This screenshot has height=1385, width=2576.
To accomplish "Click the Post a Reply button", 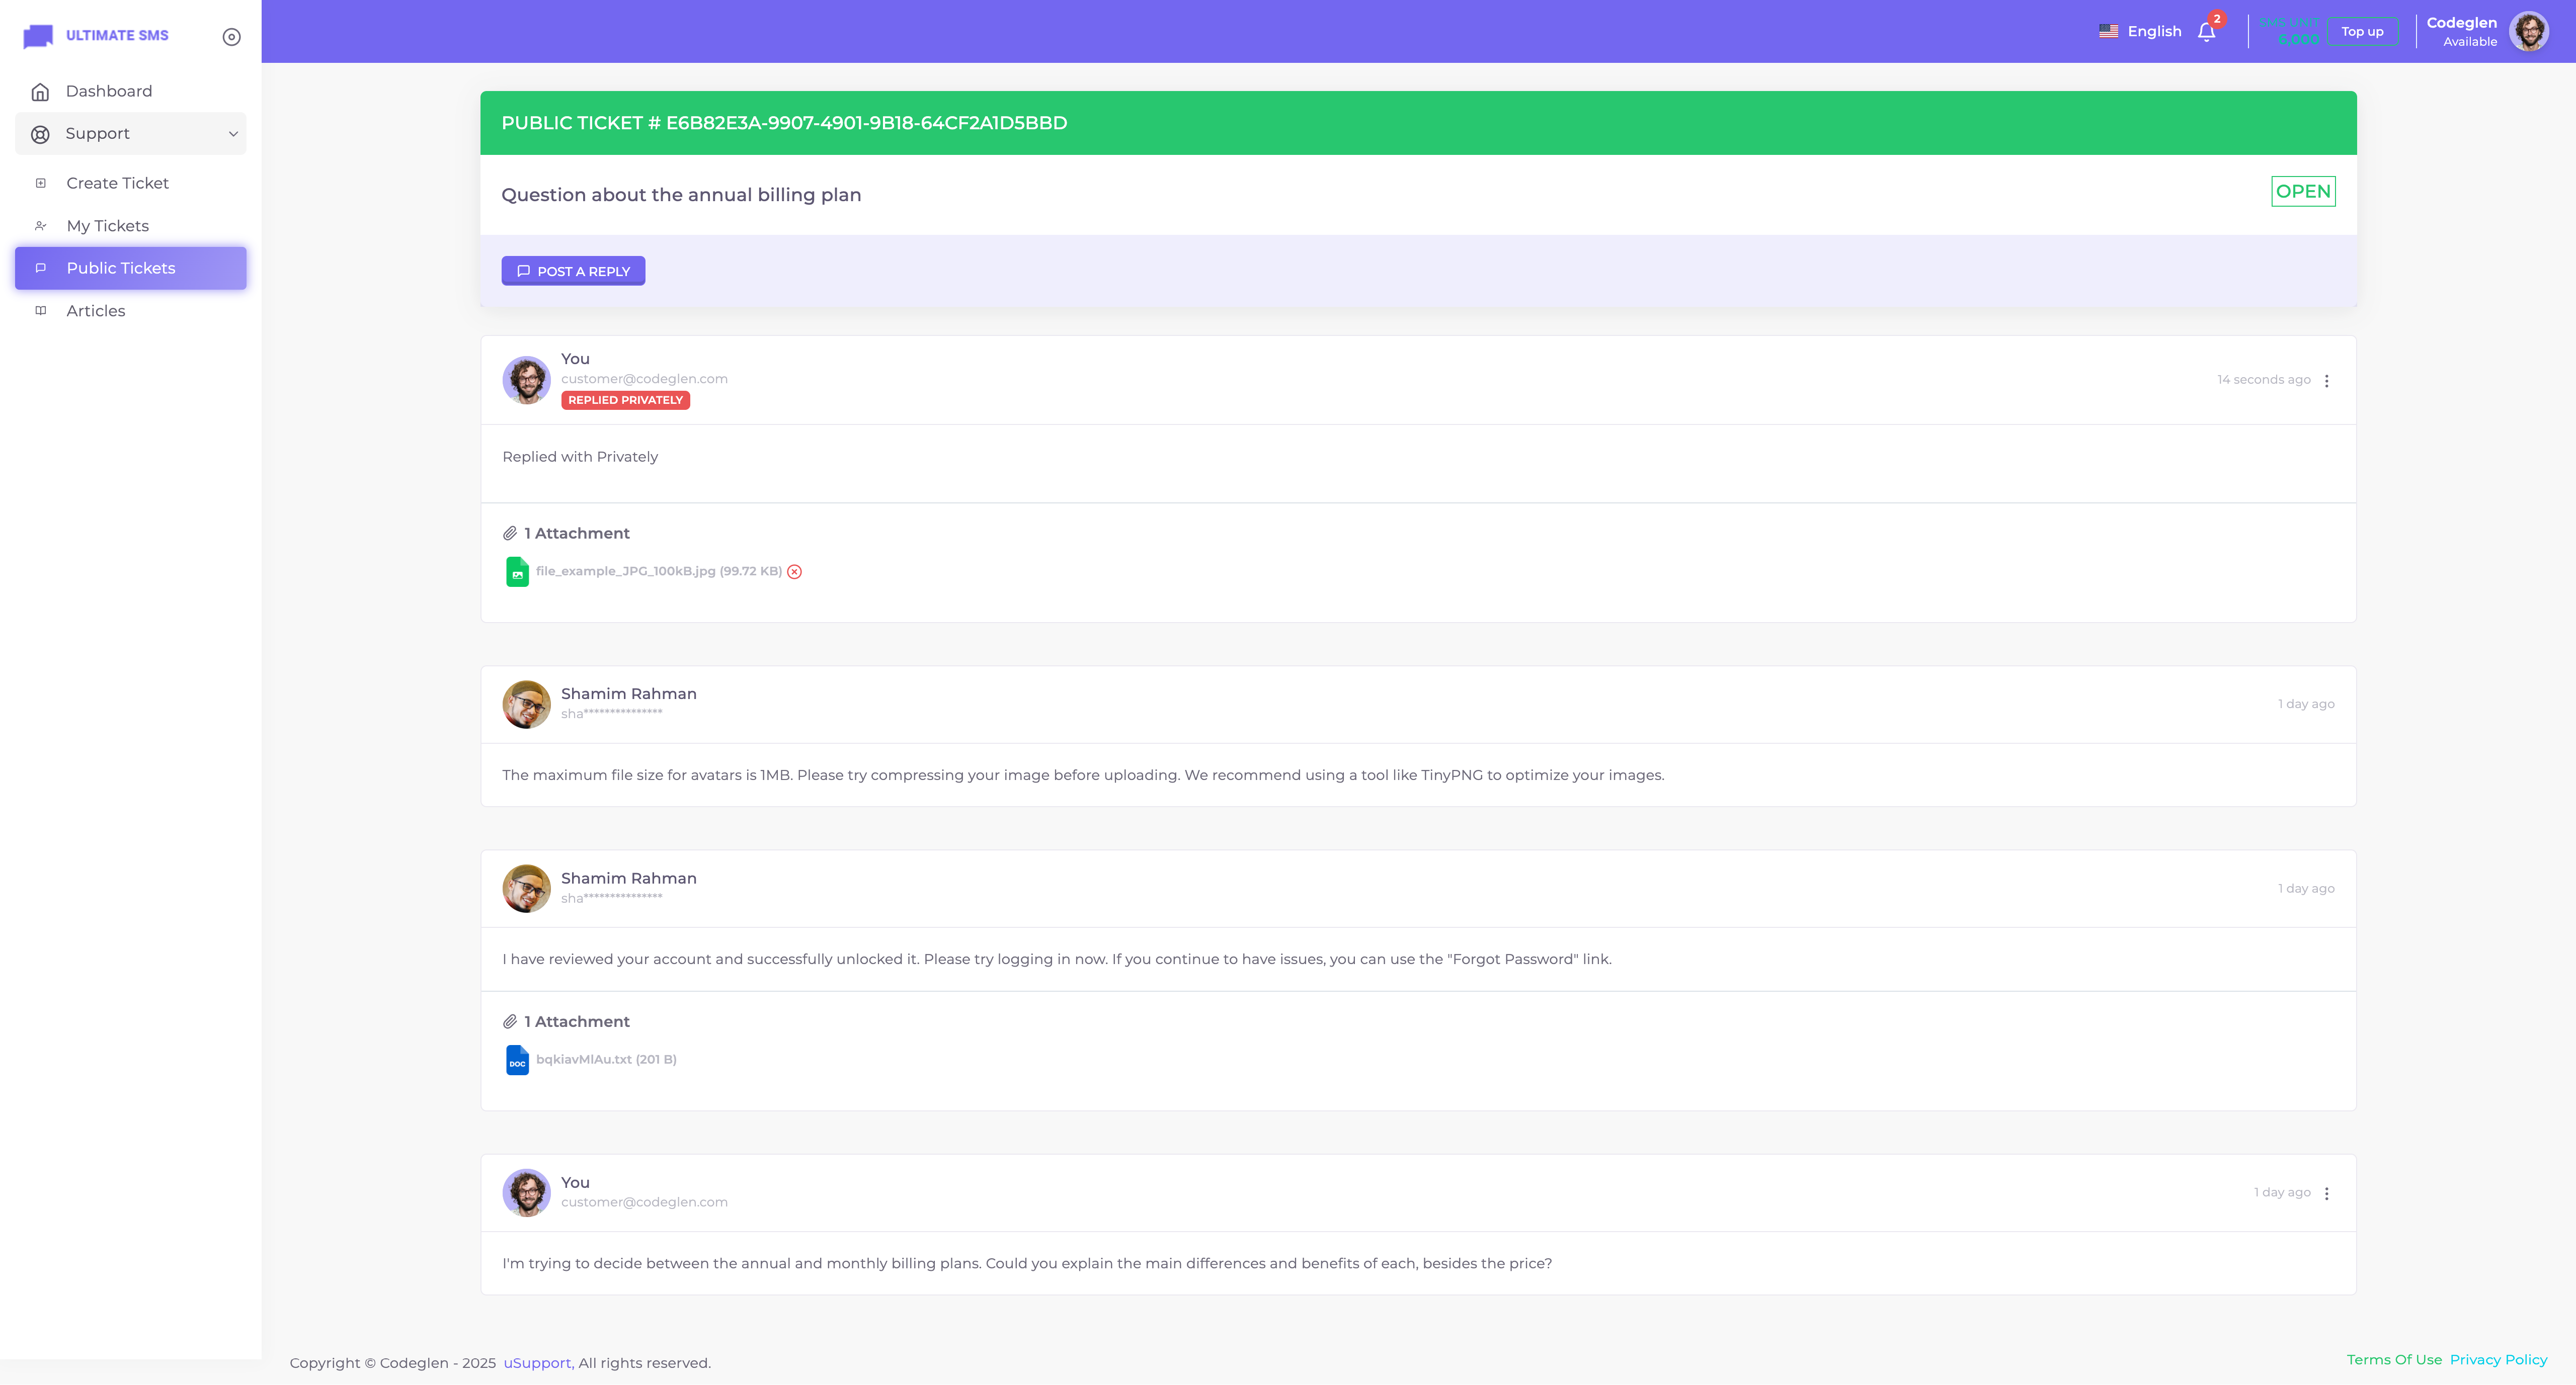I will click(573, 271).
